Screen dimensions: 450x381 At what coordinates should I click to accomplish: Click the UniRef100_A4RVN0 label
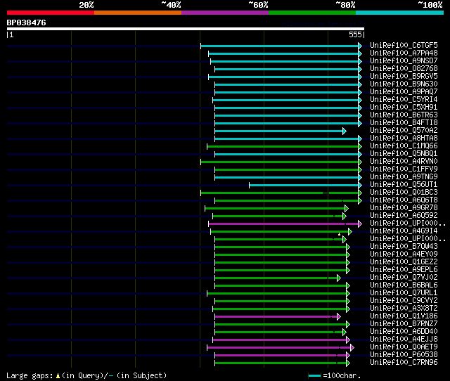tap(404, 162)
